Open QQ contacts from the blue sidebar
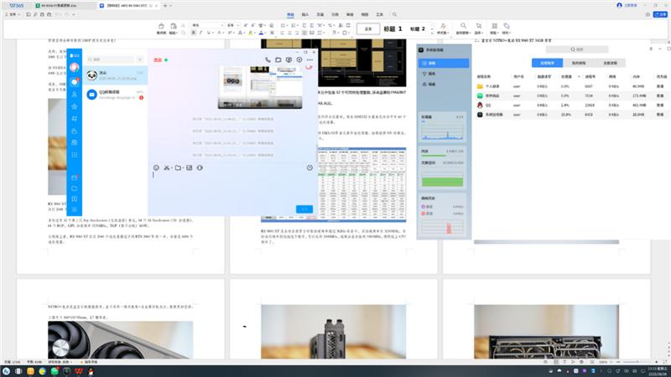Screen dimensions: 671x377 point(75,95)
